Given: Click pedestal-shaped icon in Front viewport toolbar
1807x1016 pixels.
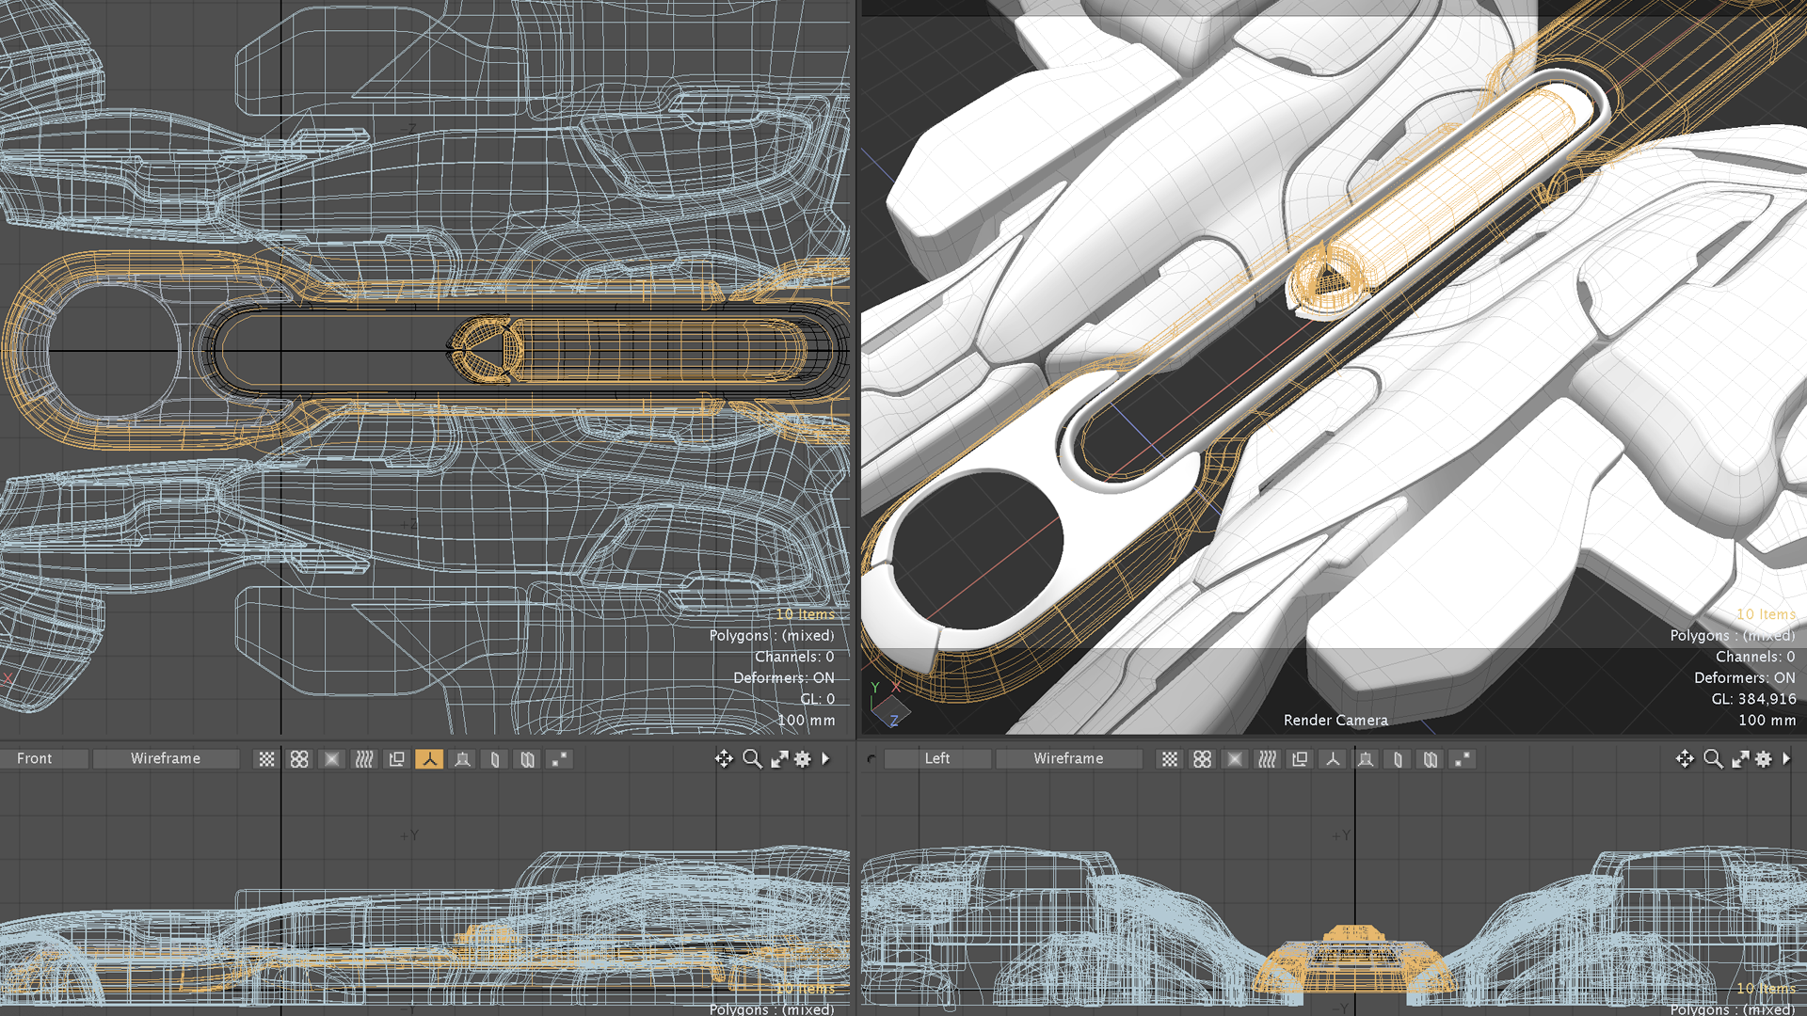Looking at the screenshot, I should (462, 759).
